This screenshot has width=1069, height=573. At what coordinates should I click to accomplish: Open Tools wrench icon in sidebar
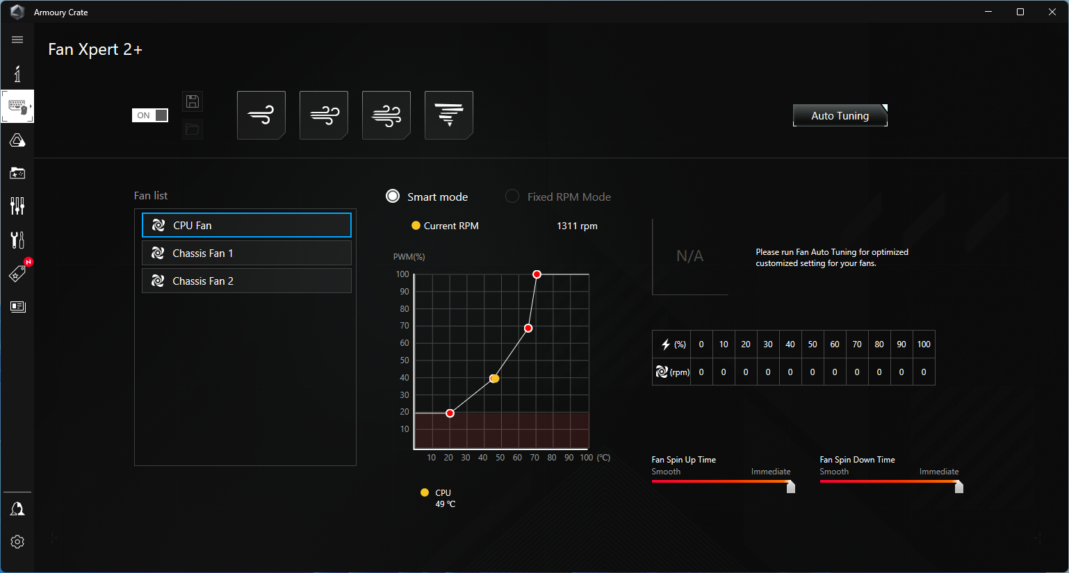pos(17,240)
